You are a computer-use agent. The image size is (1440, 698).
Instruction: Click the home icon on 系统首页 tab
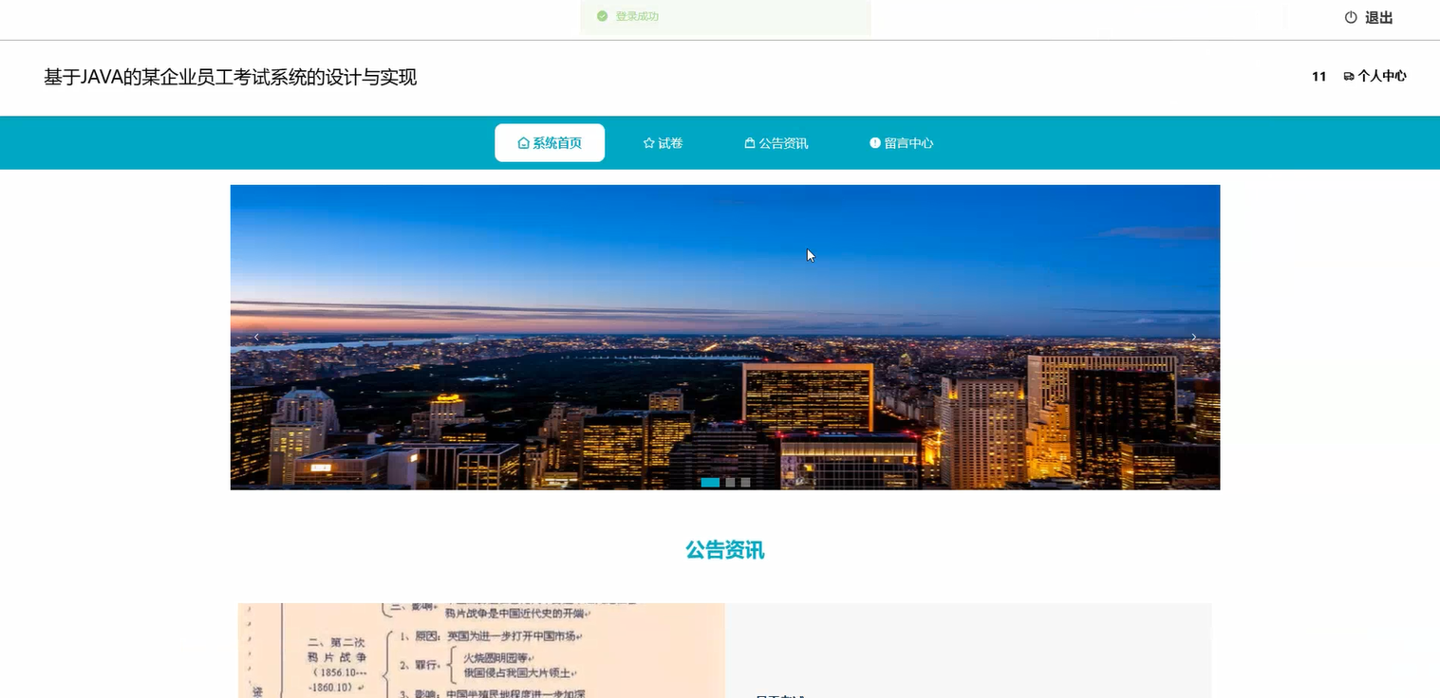523,141
